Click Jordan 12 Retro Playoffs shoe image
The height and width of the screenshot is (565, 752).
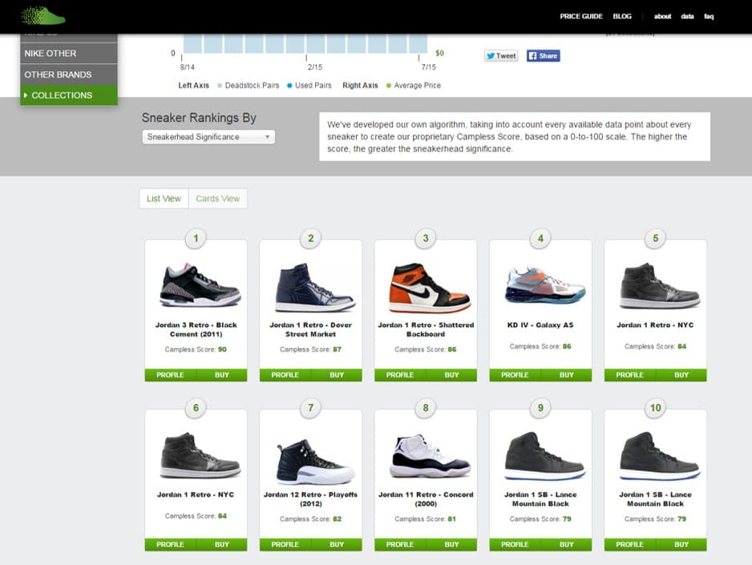[316, 461]
